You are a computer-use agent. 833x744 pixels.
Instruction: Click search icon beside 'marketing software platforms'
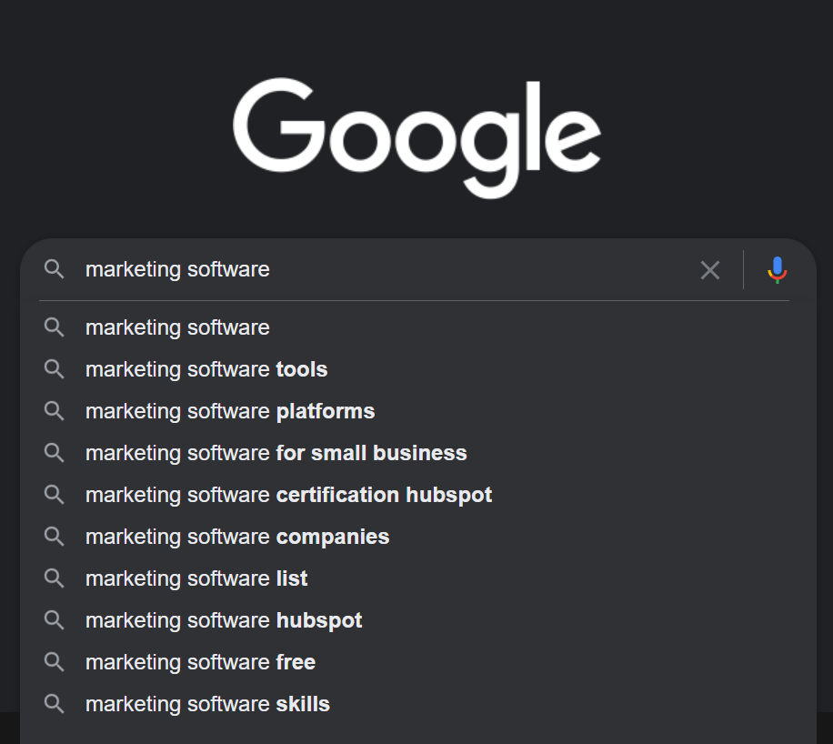tap(55, 411)
